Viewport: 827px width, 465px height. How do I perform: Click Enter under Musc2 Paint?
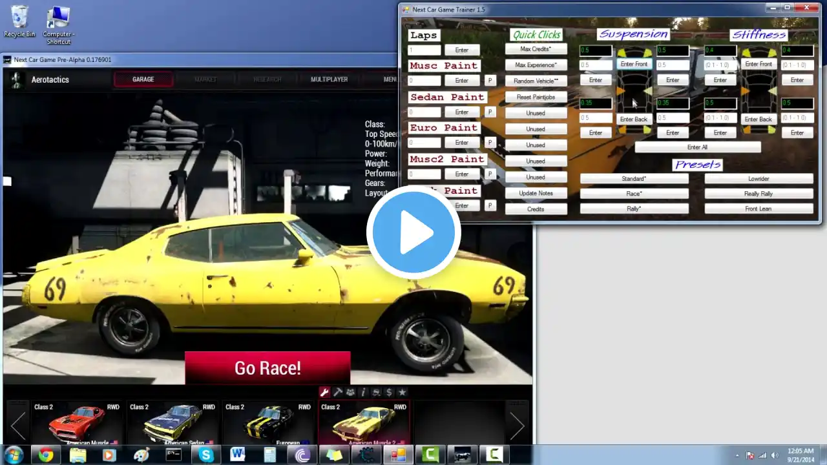tap(462, 174)
